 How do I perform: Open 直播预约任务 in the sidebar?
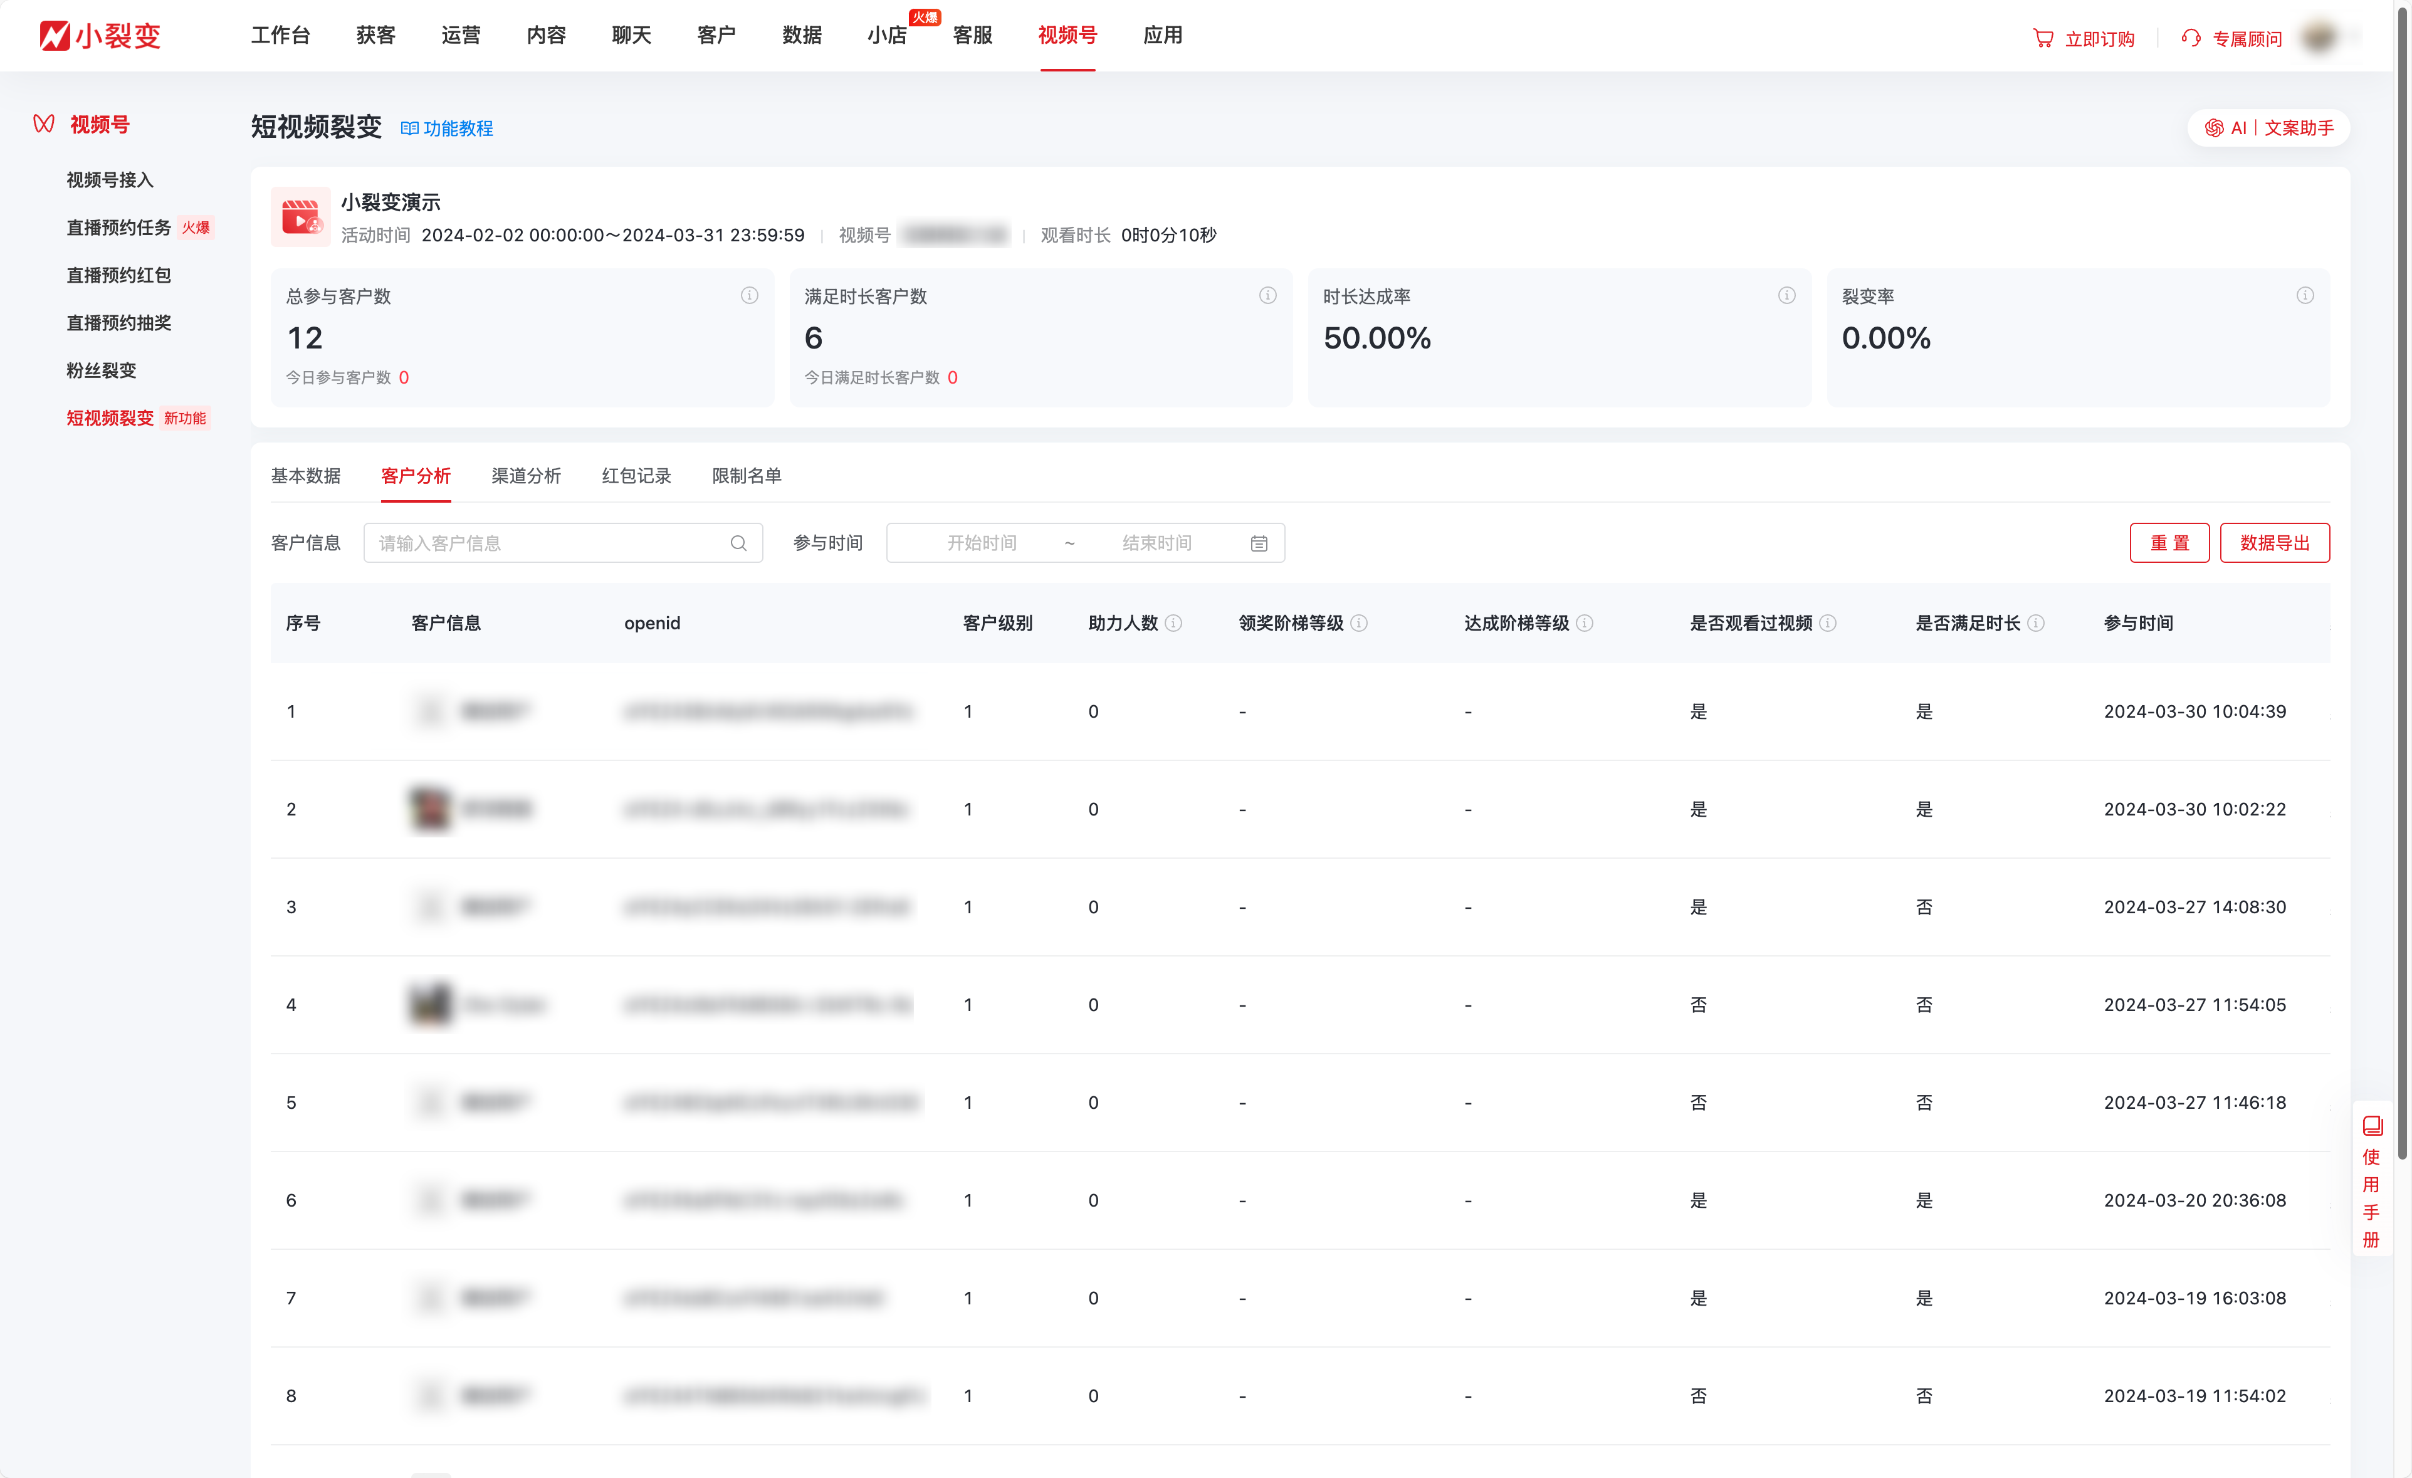[x=118, y=227]
